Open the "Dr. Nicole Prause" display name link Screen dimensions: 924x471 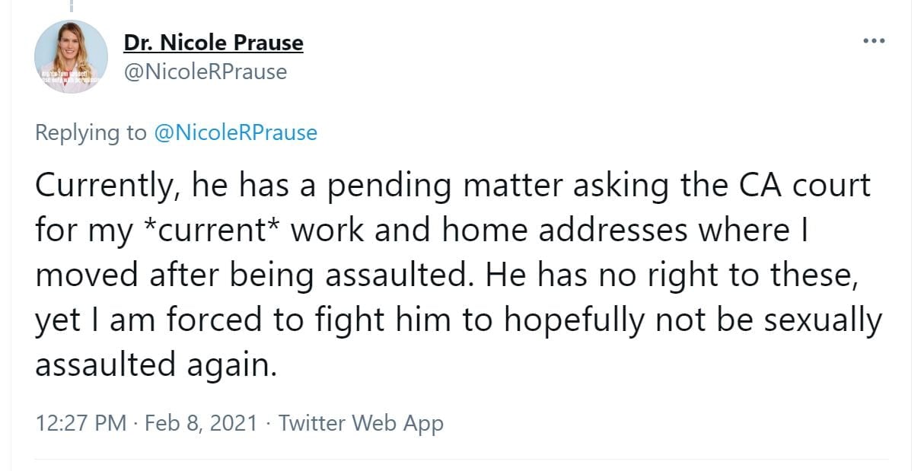point(213,43)
